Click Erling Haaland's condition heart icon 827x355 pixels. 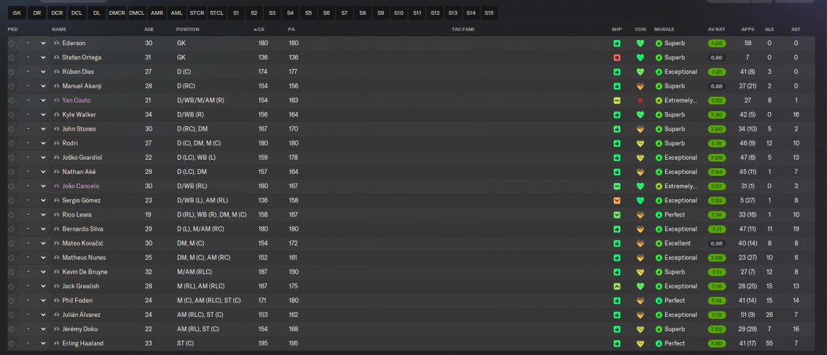[x=640, y=343]
